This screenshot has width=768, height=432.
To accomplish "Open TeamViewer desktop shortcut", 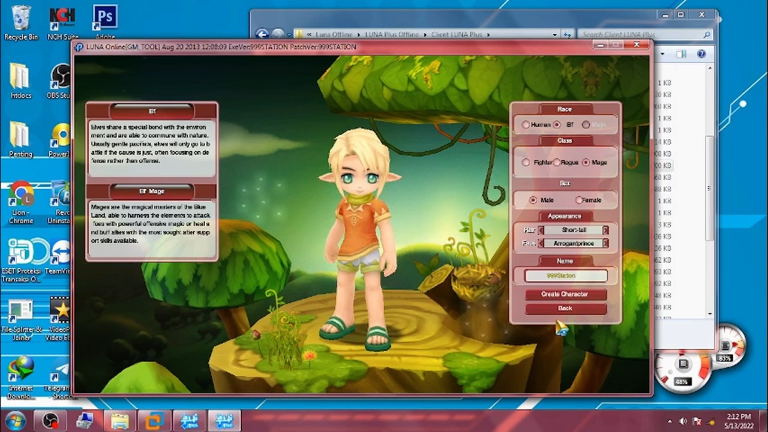I will [x=60, y=258].
